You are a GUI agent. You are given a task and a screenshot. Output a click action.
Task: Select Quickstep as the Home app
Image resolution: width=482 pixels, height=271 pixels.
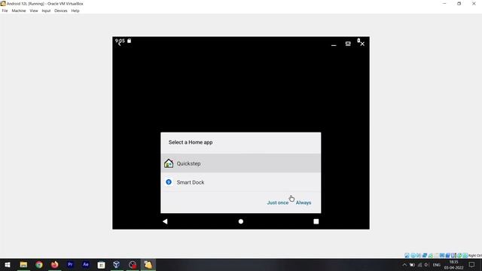[241, 163]
